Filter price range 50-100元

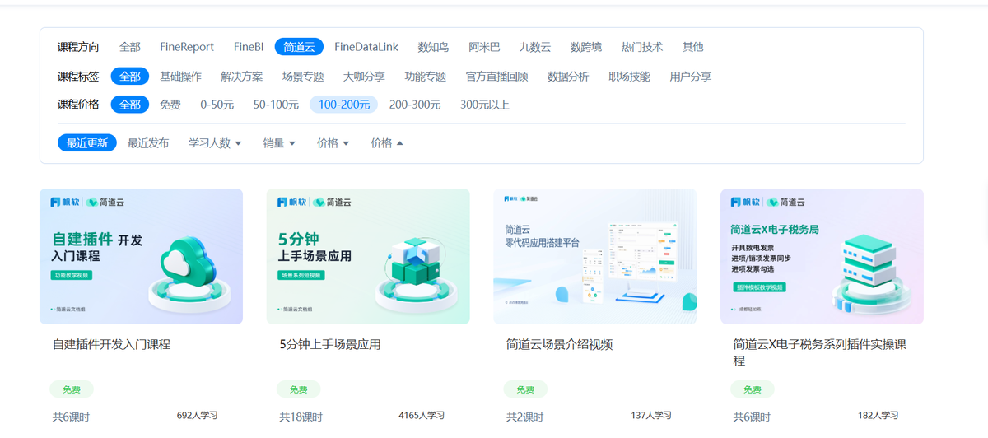276,105
